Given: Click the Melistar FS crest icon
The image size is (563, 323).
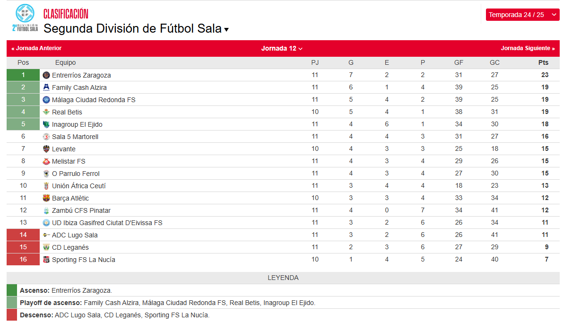Looking at the screenshot, I should point(46,161).
